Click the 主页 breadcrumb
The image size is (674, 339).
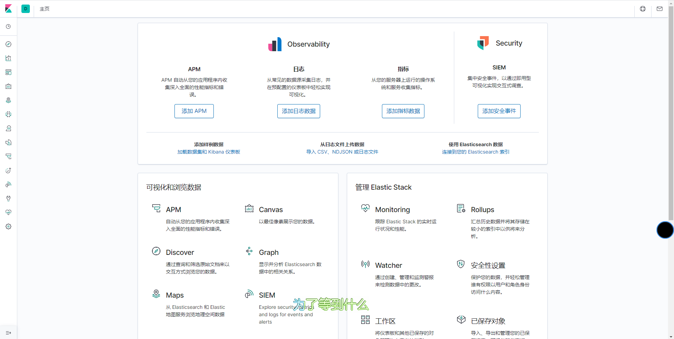[45, 9]
